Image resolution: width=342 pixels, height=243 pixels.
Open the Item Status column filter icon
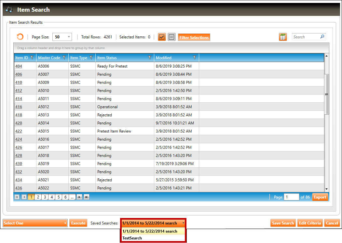pos(150,58)
